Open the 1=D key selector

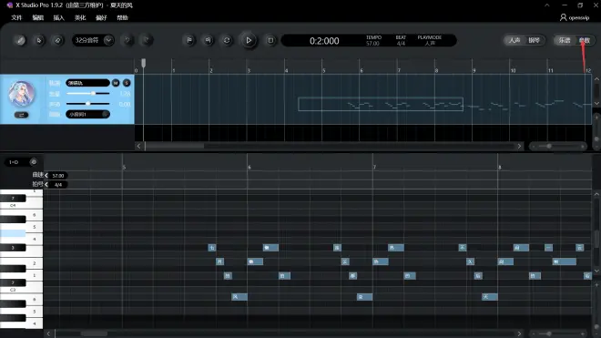pos(14,162)
